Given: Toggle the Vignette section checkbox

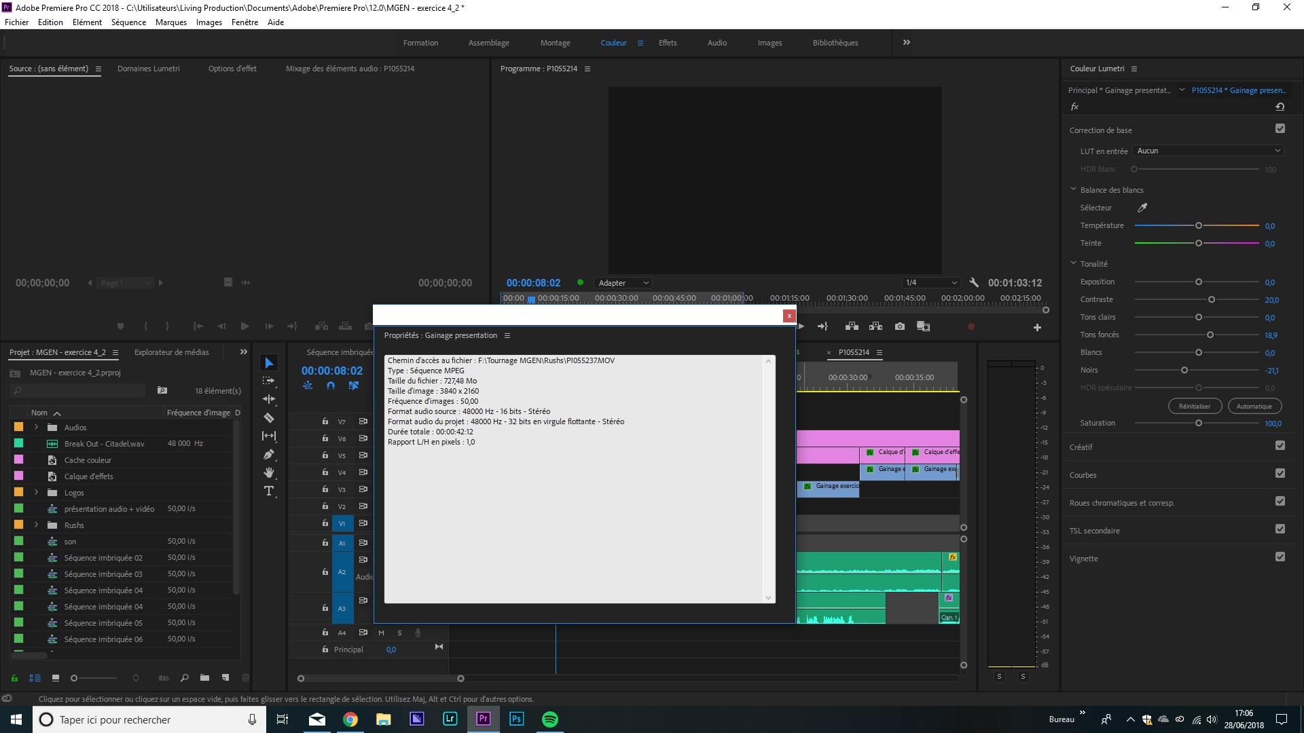Looking at the screenshot, I should click(x=1280, y=557).
